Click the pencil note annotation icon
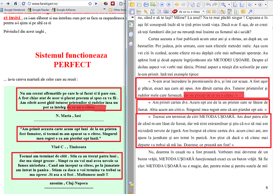273x194 pixels. (230, 11)
